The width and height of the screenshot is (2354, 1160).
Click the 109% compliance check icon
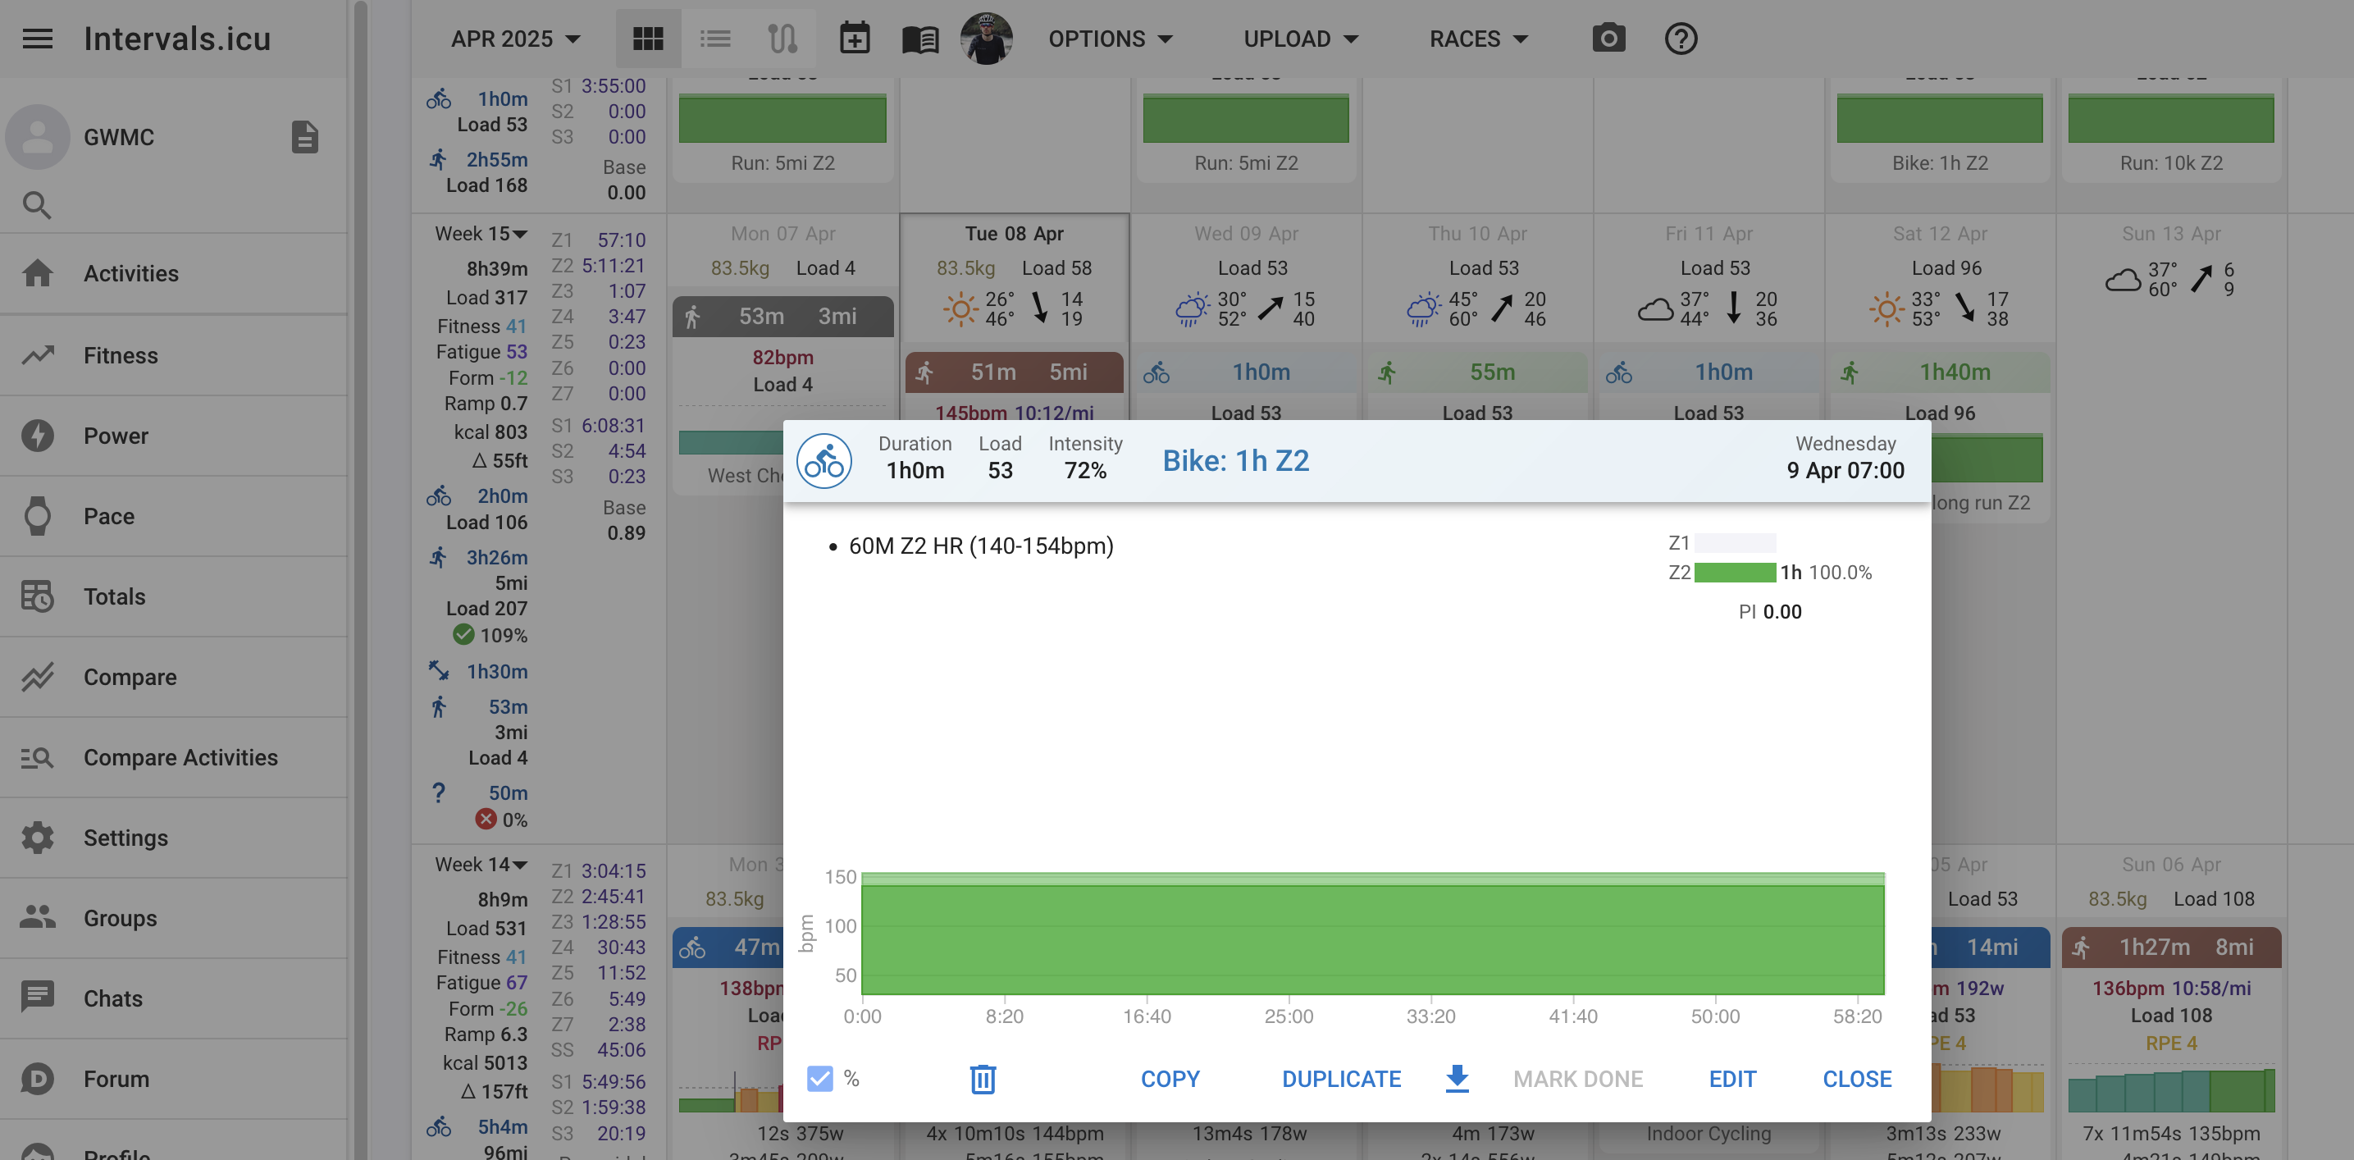(463, 634)
